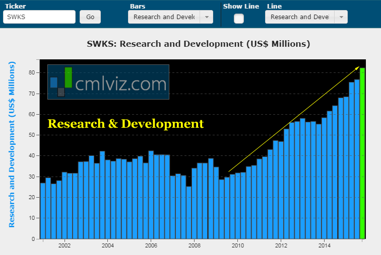
Task: Click the Ticker input field containing SWKS
Action: (39, 17)
